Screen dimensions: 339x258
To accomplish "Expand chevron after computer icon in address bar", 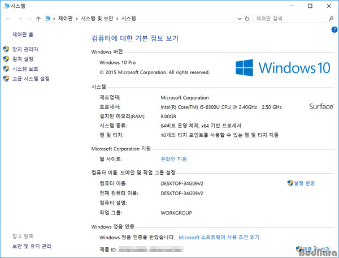I will point(54,19).
